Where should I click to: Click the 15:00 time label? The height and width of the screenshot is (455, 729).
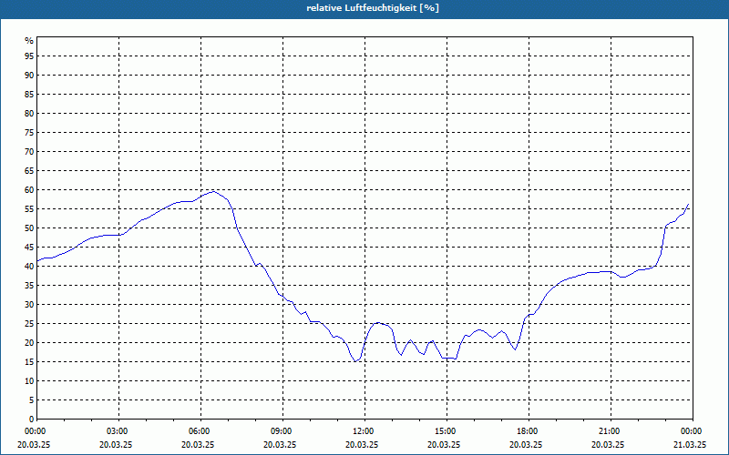coord(446,431)
